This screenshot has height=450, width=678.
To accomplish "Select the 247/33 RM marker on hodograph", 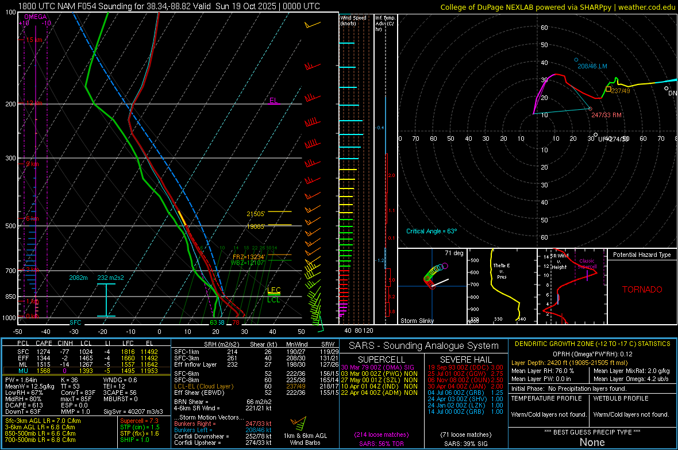I will [590, 109].
